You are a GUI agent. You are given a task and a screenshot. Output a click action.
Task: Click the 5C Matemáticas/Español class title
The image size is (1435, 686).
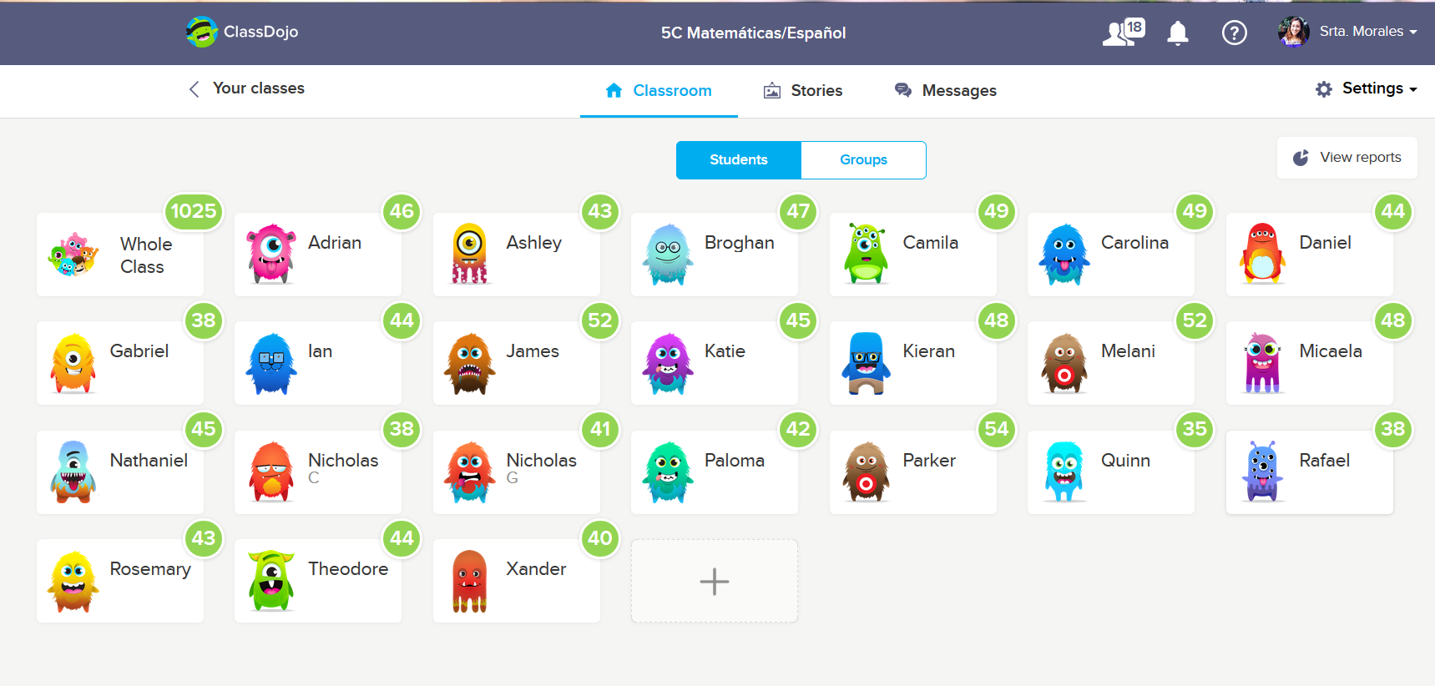(753, 33)
